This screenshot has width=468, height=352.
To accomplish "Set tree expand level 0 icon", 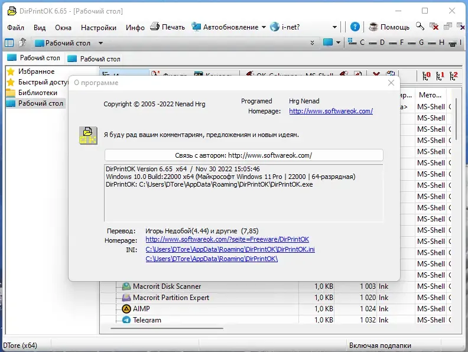I will [x=426, y=76].
